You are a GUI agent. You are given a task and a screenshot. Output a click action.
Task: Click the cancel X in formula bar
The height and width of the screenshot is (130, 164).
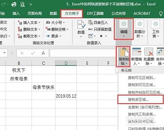22,53
